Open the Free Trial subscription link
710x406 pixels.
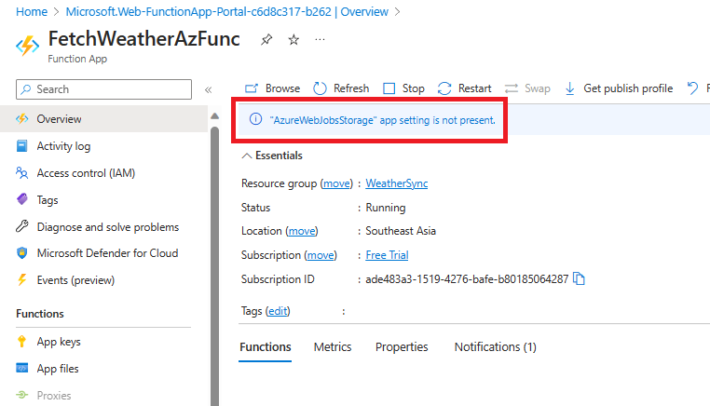[388, 255]
